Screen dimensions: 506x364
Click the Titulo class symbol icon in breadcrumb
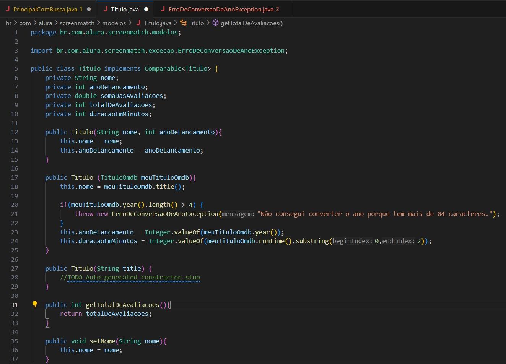click(183, 23)
